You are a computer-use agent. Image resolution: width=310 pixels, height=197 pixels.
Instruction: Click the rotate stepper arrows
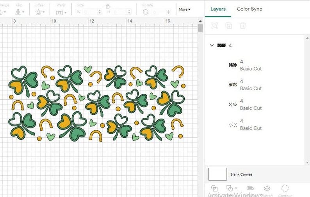coord(168,12)
